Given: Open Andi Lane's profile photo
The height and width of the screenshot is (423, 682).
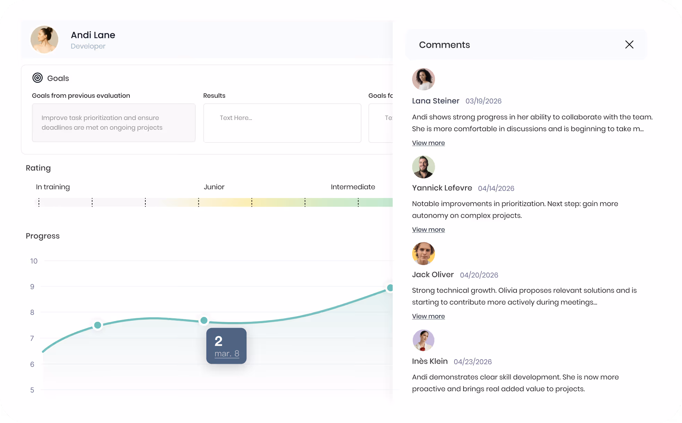Looking at the screenshot, I should click(44, 40).
